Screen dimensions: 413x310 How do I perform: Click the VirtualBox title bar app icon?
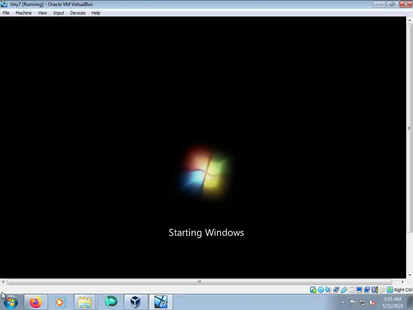4,4
